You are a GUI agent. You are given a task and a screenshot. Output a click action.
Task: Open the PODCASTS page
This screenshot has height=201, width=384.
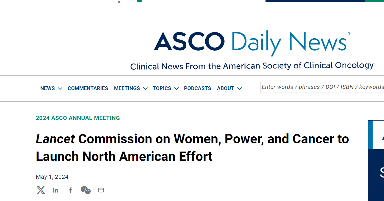click(197, 88)
